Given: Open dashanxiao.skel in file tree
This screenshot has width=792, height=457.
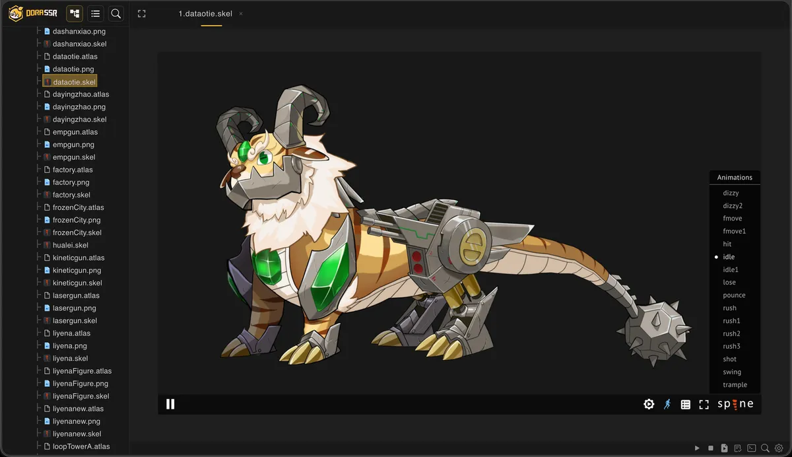Looking at the screenshot, I should (x=79, y=44).
